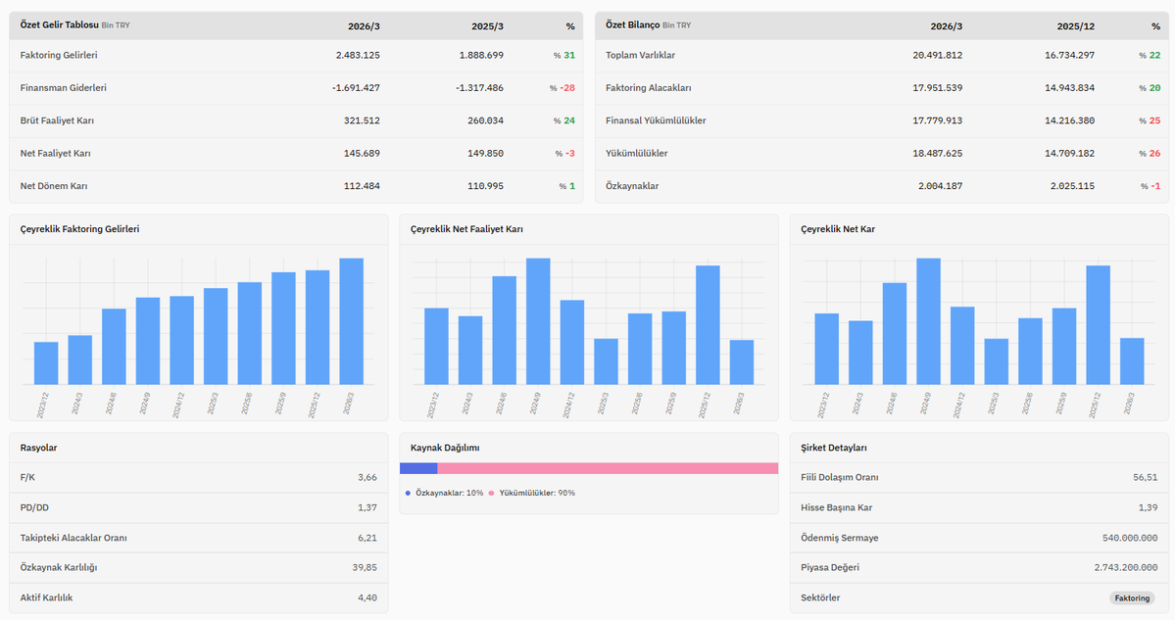
Task: Select the Kaynak Dağılımı panel title
Action: pyautogui.click(x=445, y=448)
